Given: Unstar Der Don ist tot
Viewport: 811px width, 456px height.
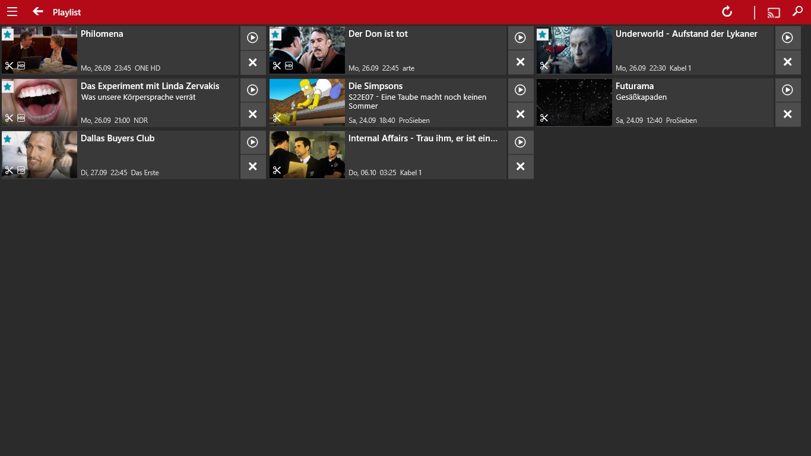Looking at the screenshot, I should coord(275,34).
